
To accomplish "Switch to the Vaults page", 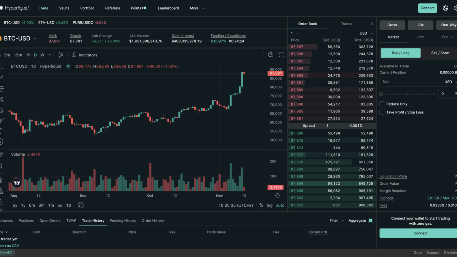I will (64, 8).
